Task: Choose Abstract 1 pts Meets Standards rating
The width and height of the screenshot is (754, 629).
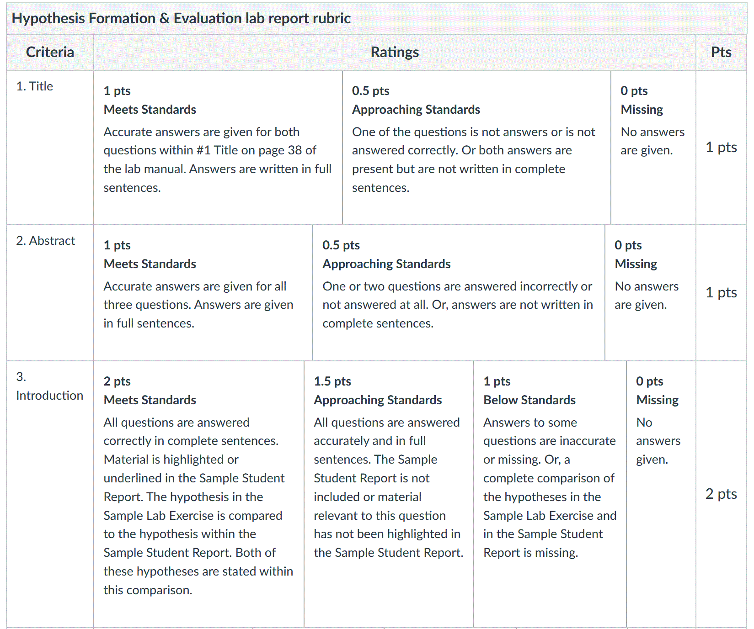Action: (x=203, y=292)
